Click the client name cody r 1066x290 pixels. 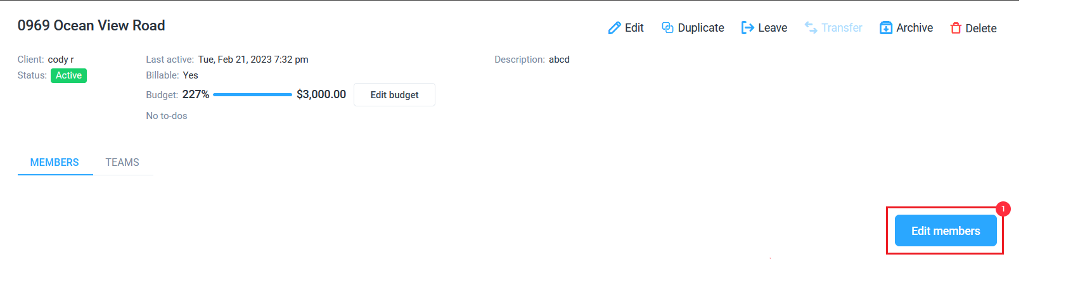click(x=61, y=60)
